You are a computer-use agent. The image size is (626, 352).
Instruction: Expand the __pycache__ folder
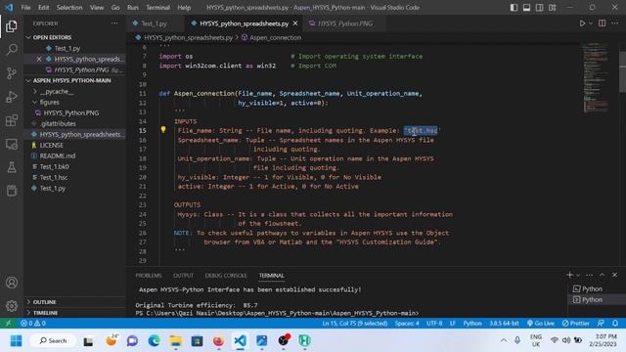tap(57, 91)
